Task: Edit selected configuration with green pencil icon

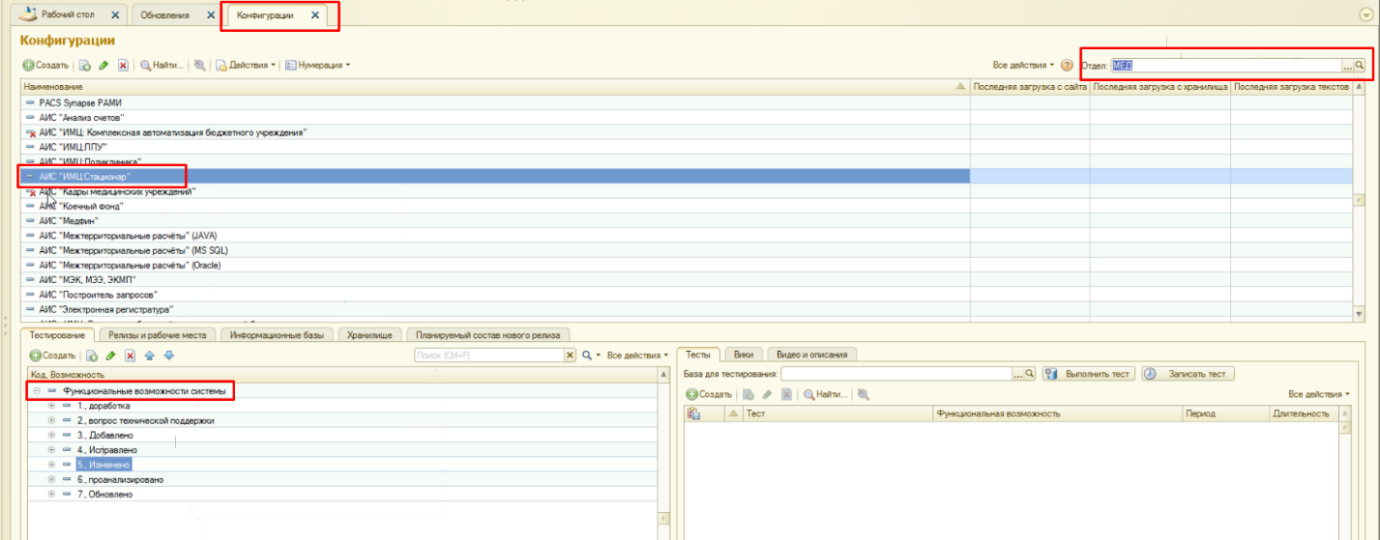Action: click(103, 66)
